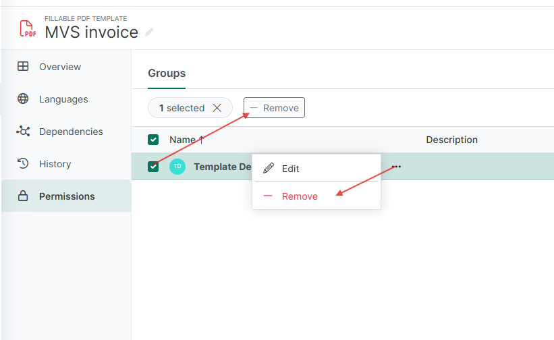The image size is (554, 340).
Task: Toggle the select-all checkbox in header
Action: (x=153, y=140)
